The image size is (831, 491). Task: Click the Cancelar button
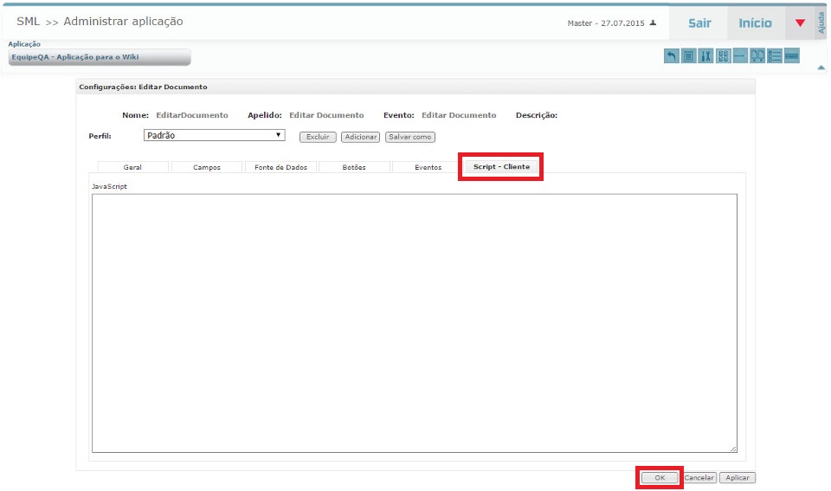(699, 478)
